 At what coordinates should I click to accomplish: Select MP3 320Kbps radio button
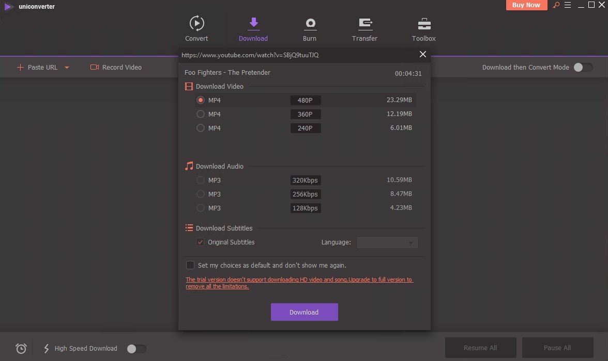click(201, 180)
